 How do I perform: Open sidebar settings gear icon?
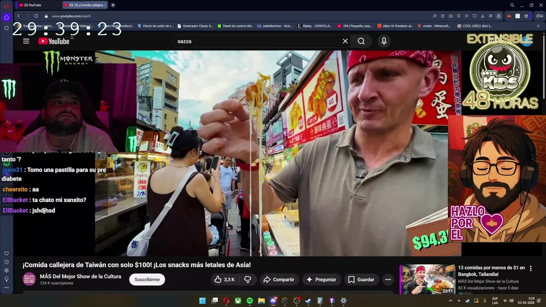point(6,270)
